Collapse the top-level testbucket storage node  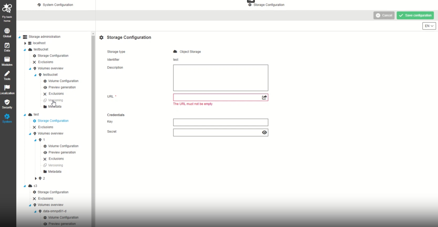(x=25, y=50)
